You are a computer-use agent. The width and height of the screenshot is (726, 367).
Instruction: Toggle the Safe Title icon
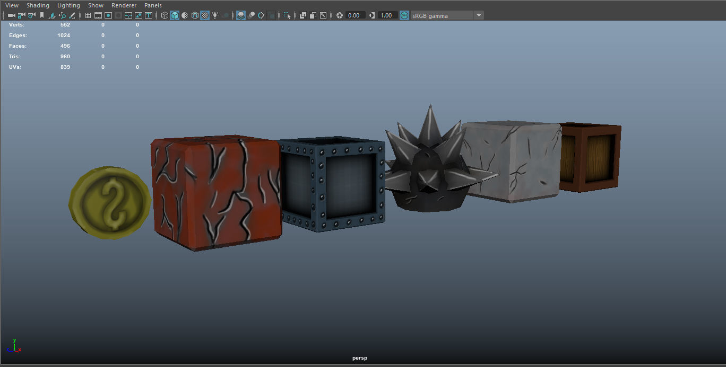click(x=149, y=15)
